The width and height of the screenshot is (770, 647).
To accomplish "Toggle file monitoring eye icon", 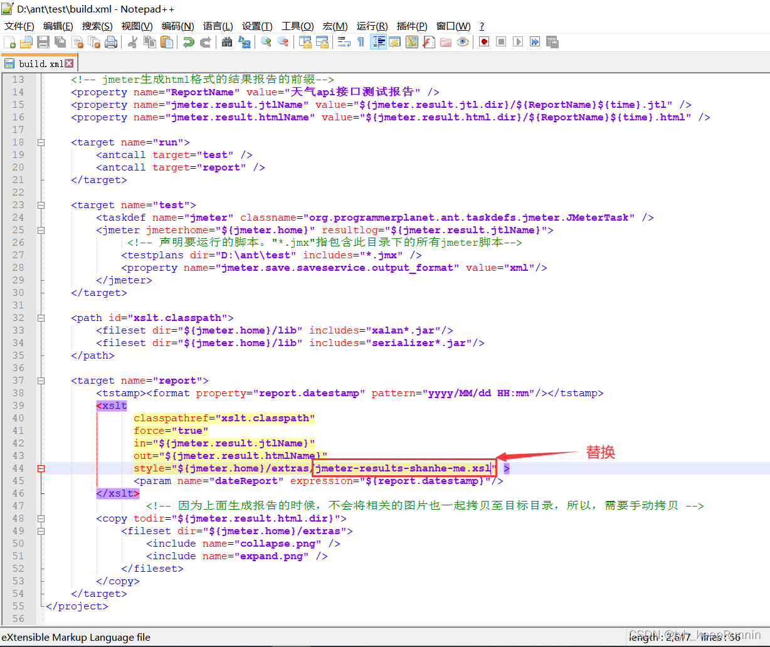I will coord(462,42).
